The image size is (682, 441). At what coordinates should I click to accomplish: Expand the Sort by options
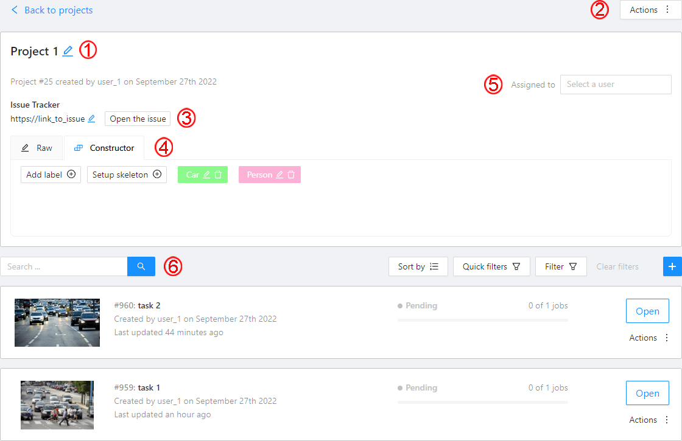[418, 266]
